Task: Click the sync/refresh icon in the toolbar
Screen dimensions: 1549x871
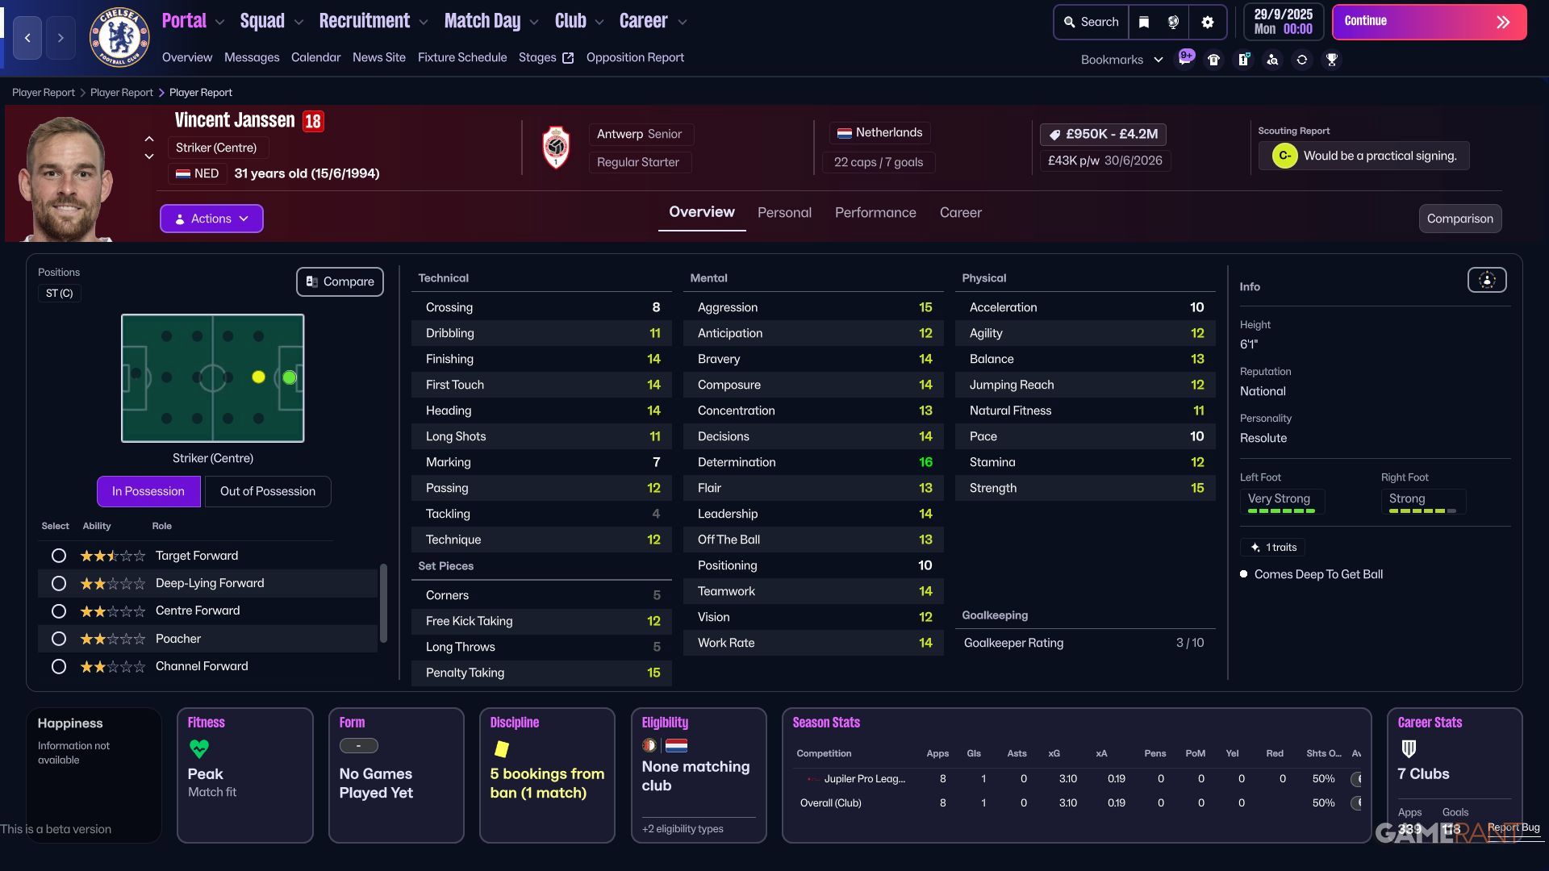Action: coord(1302,59)
